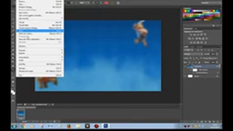Expand the Importa submenu
The width and height of the screenshot is (233, 131).
click(x=40, y=50)
